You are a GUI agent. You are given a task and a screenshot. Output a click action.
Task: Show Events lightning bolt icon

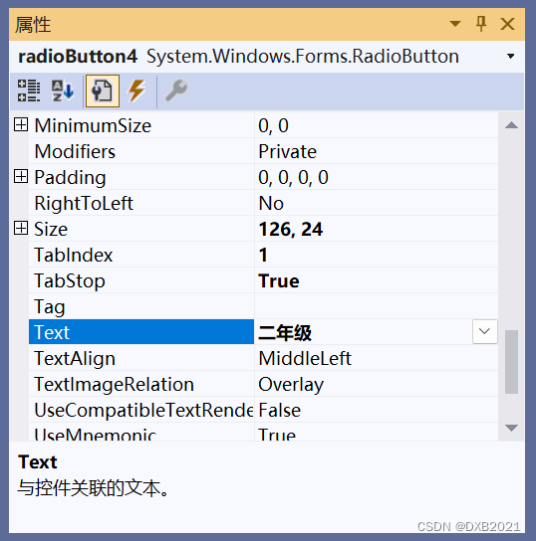click(137, 90)
